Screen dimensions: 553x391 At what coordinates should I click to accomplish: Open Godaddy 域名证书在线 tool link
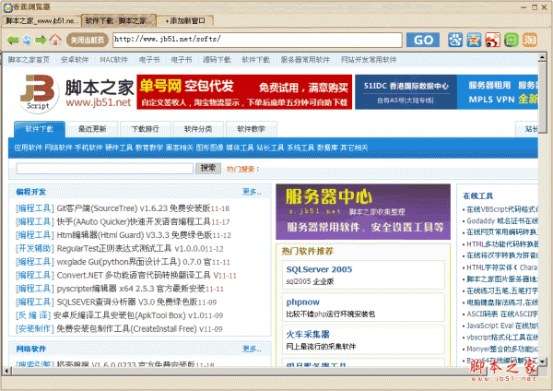[x=502, y=221]
